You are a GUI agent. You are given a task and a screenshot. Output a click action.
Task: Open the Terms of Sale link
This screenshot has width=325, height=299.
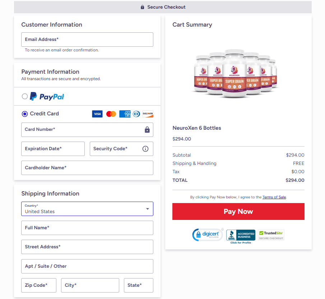tap(274, 197)
